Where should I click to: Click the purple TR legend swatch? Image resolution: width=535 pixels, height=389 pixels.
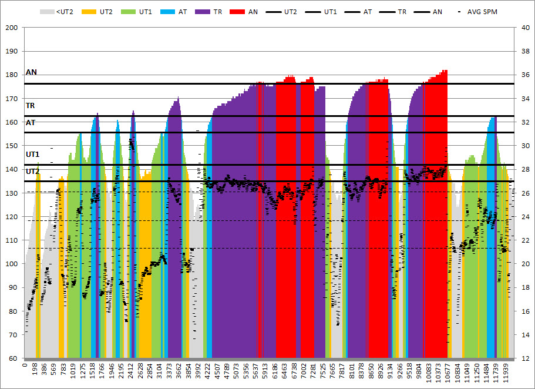tap(201, 12)
